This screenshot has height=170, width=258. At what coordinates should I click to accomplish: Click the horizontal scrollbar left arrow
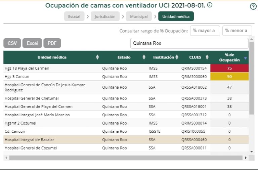pyautogui.click(x=6, y=158)
